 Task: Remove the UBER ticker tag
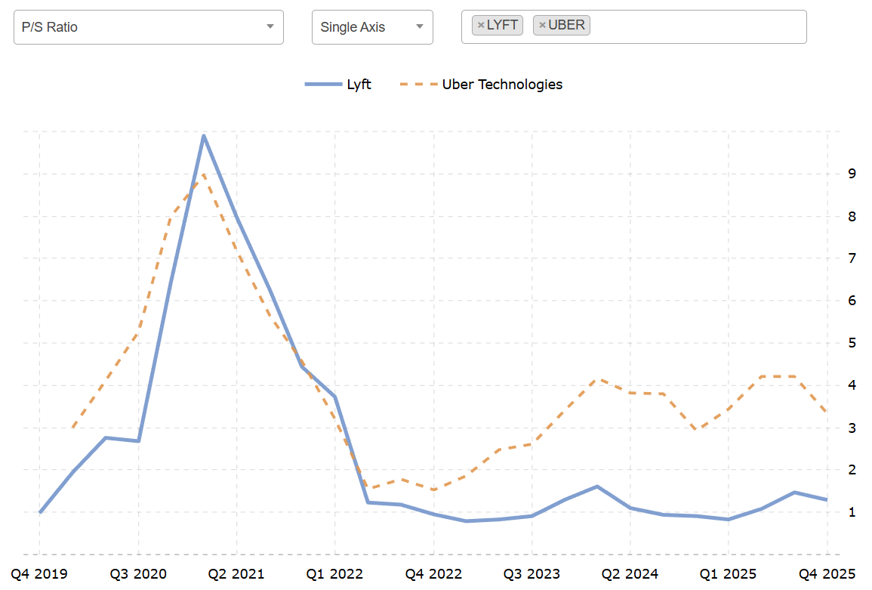pos(542,25)
